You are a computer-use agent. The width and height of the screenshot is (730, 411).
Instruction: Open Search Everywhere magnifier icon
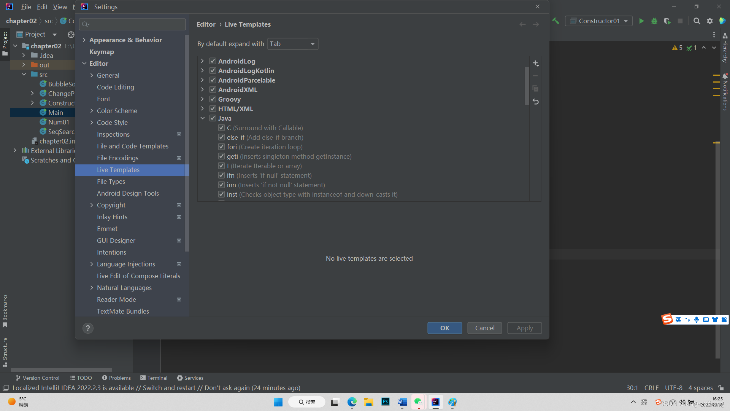coord(697,21)
